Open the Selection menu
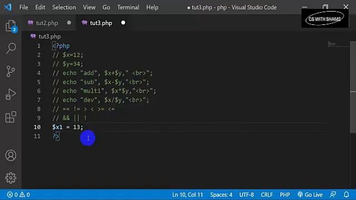The height and width of the screenshot is (200, 356). [64, 7]
